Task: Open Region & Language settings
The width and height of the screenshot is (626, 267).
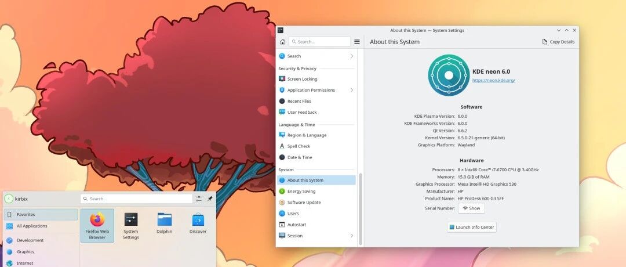Action: (316, 135)
